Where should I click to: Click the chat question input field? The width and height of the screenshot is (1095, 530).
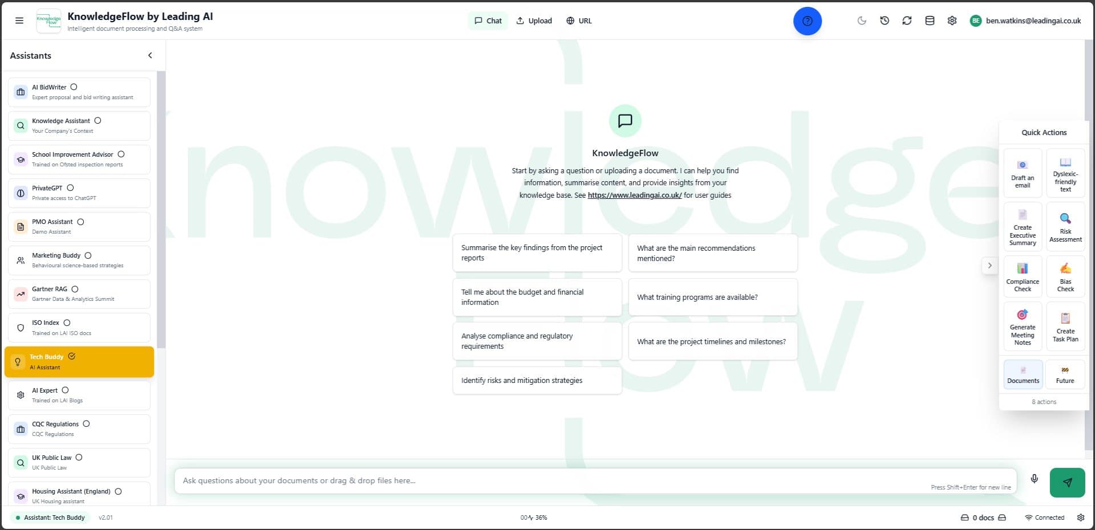point(595,481)
